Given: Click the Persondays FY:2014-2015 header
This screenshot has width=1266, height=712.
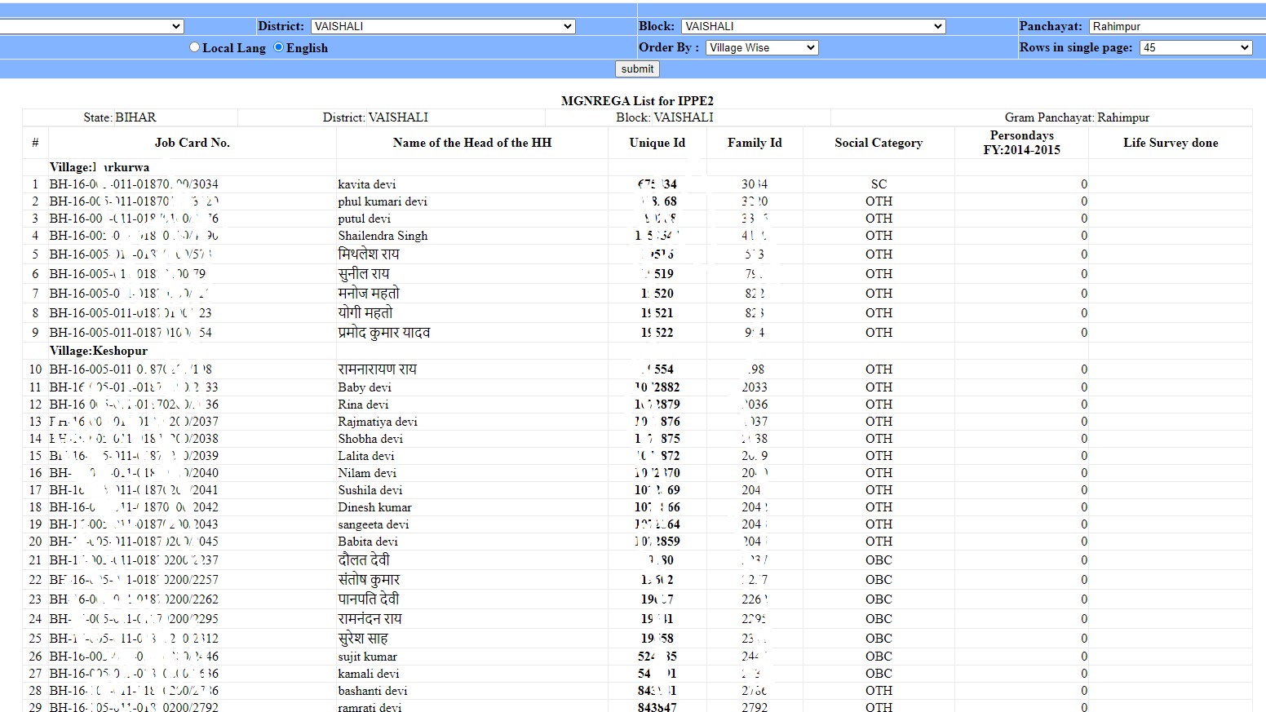Looking at the screenshot, I should coord(1022,142).
